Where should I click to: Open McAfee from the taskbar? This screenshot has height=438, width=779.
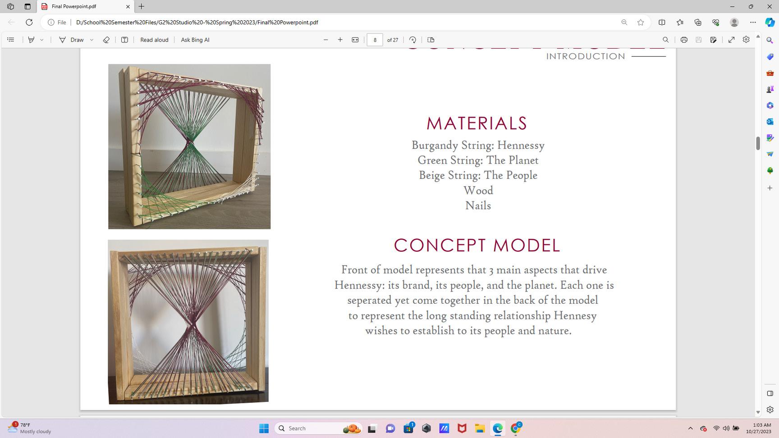coord(462,428)
